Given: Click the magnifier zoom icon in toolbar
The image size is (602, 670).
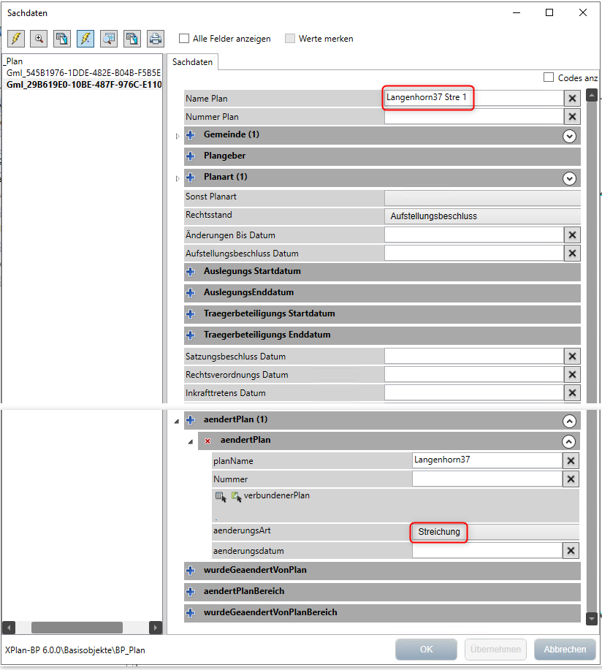Looking at the screenshot, I should click(38, 39).
